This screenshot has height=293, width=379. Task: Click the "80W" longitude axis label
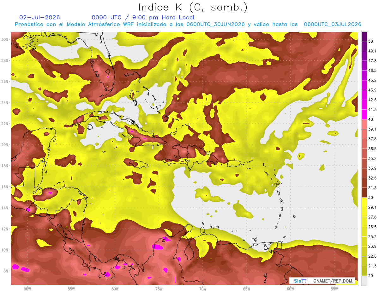(x=115, y=289)
